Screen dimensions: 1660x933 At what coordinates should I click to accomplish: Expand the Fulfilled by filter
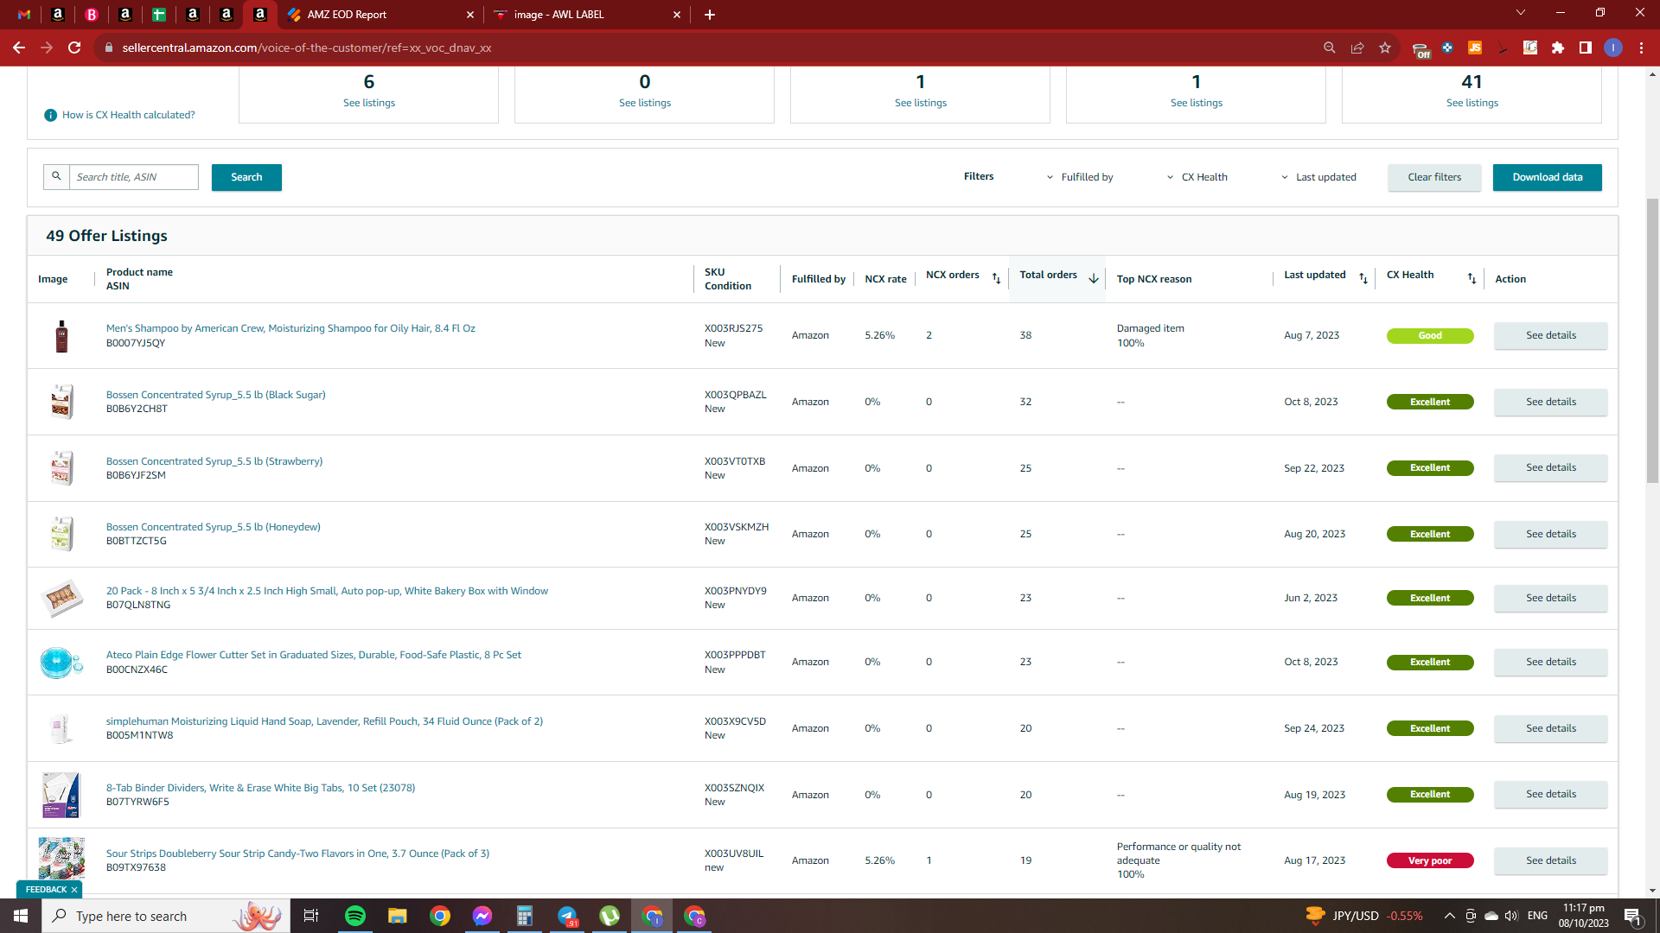[x=1081, y=177]
